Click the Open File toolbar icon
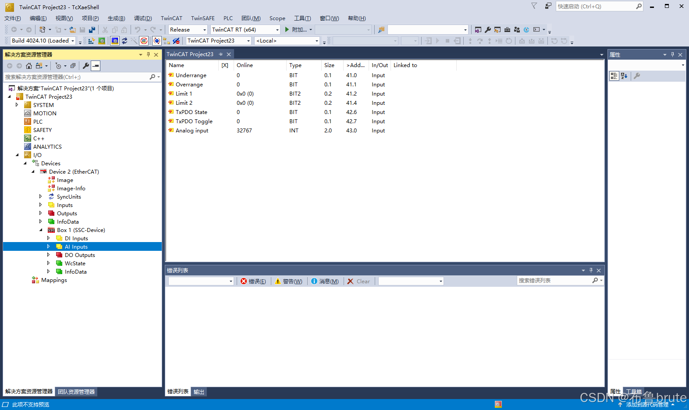 click(x=73, y=30)
